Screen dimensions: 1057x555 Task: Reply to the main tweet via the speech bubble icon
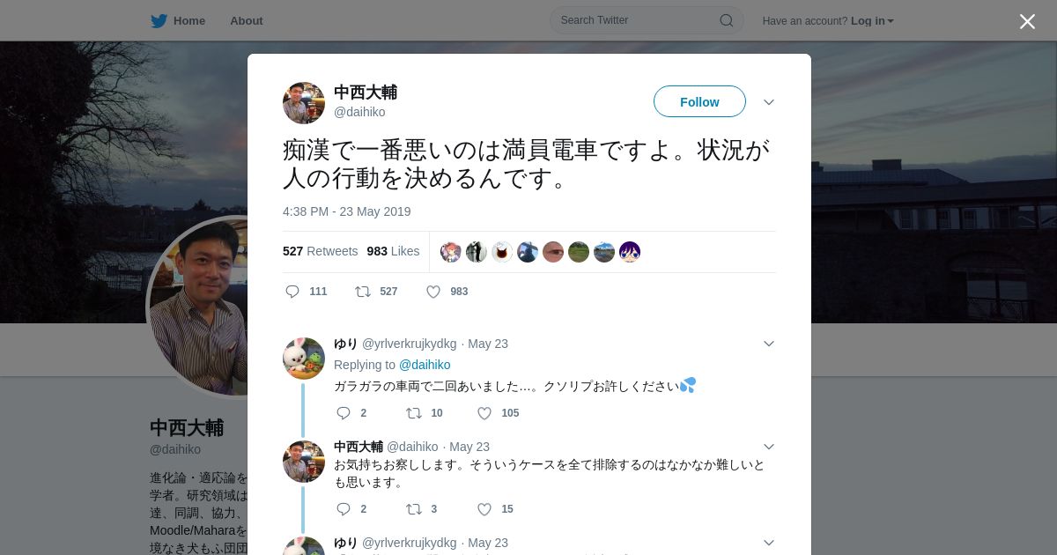(292, 292)
